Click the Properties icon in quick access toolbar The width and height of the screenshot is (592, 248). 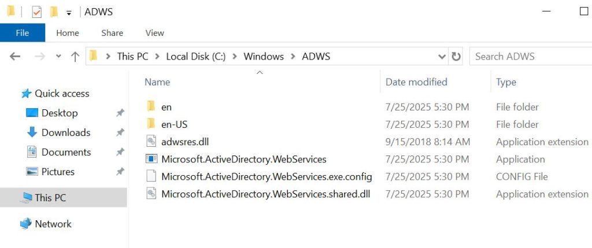36,12
